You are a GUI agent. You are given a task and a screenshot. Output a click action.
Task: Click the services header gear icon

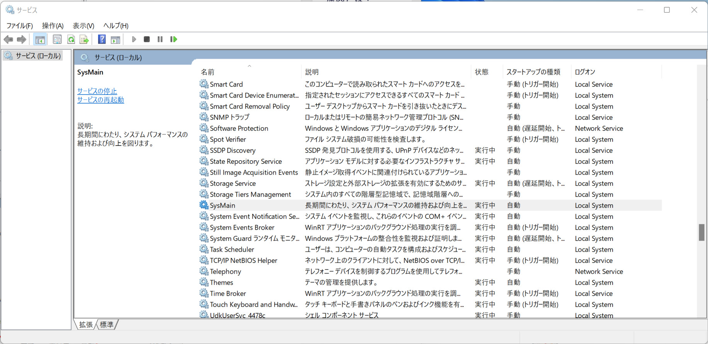point(85,58)
